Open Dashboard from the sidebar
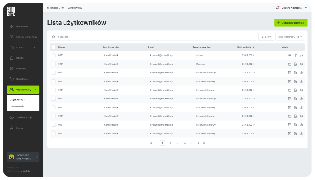The width and height of the screenshot is (315, 180). pos(22,26)
